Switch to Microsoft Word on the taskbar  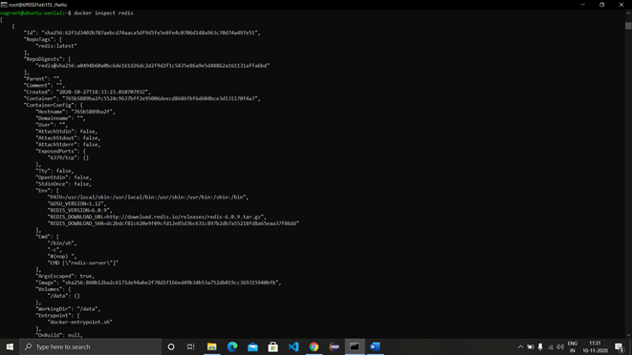tap(375, 346)
